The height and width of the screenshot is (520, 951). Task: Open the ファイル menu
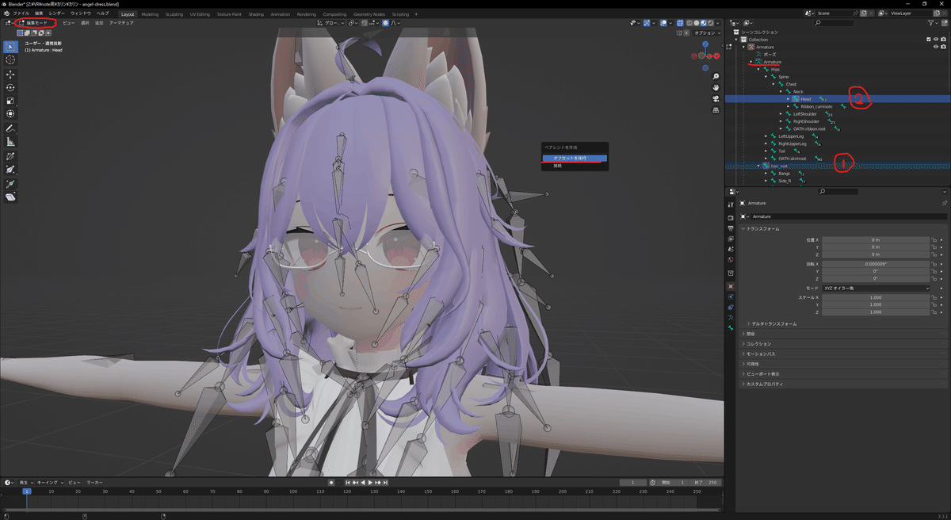(x=21, y=13)
